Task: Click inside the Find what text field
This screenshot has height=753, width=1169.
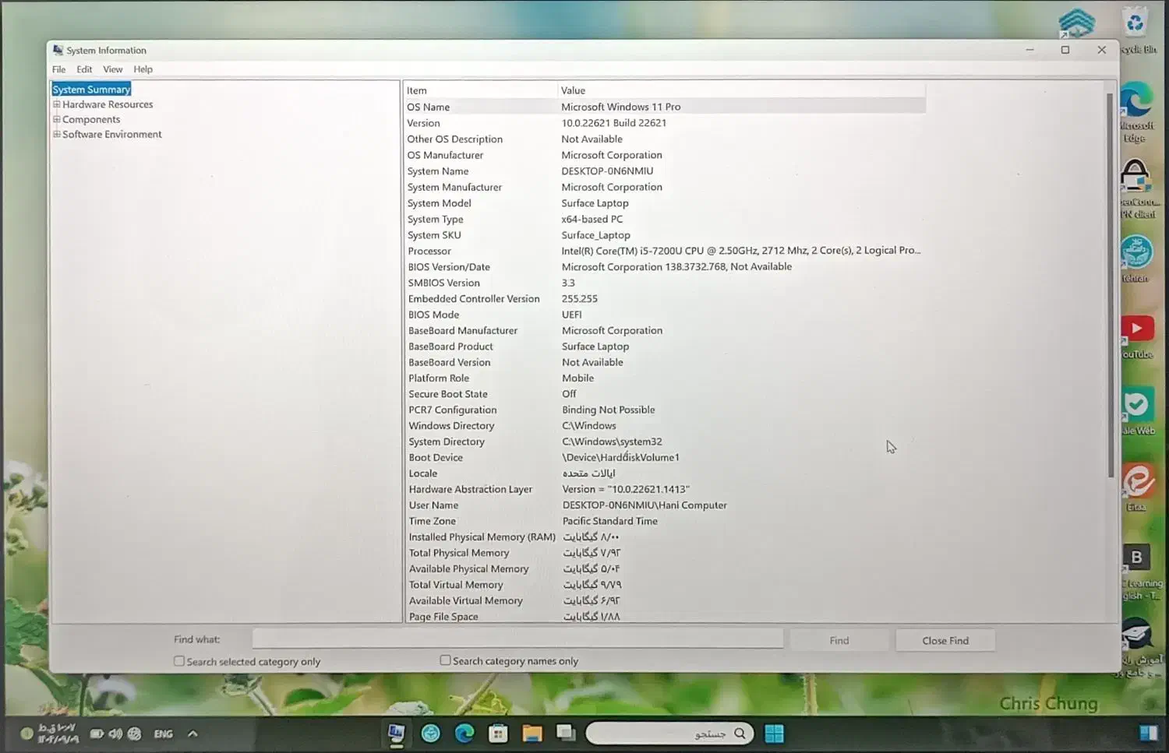Action: coord(517,638)
